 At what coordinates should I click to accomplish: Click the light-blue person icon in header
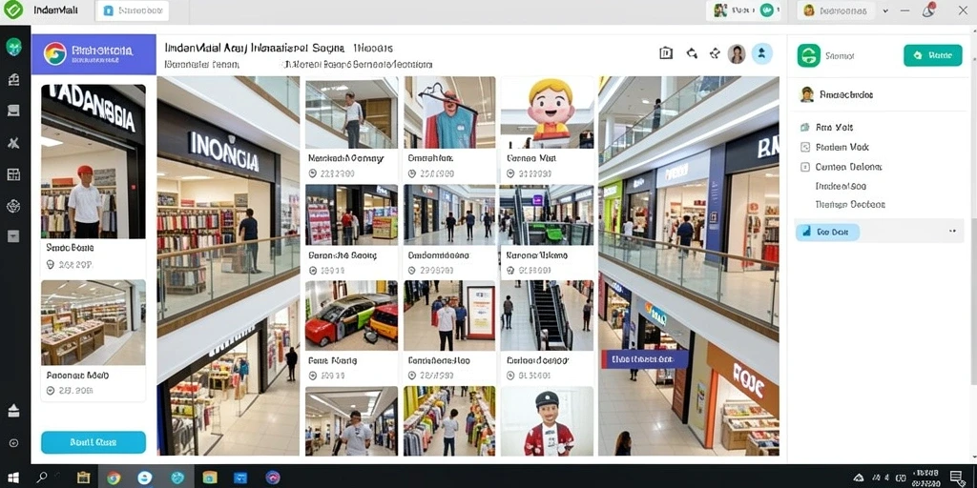point(762,53)
